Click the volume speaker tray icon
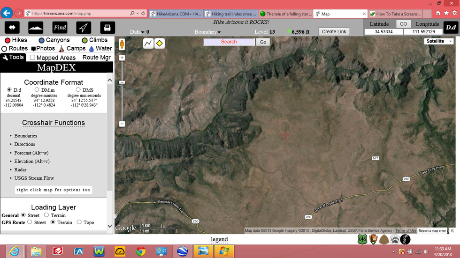The image size is (460, 258). click(x=426, y=251)
